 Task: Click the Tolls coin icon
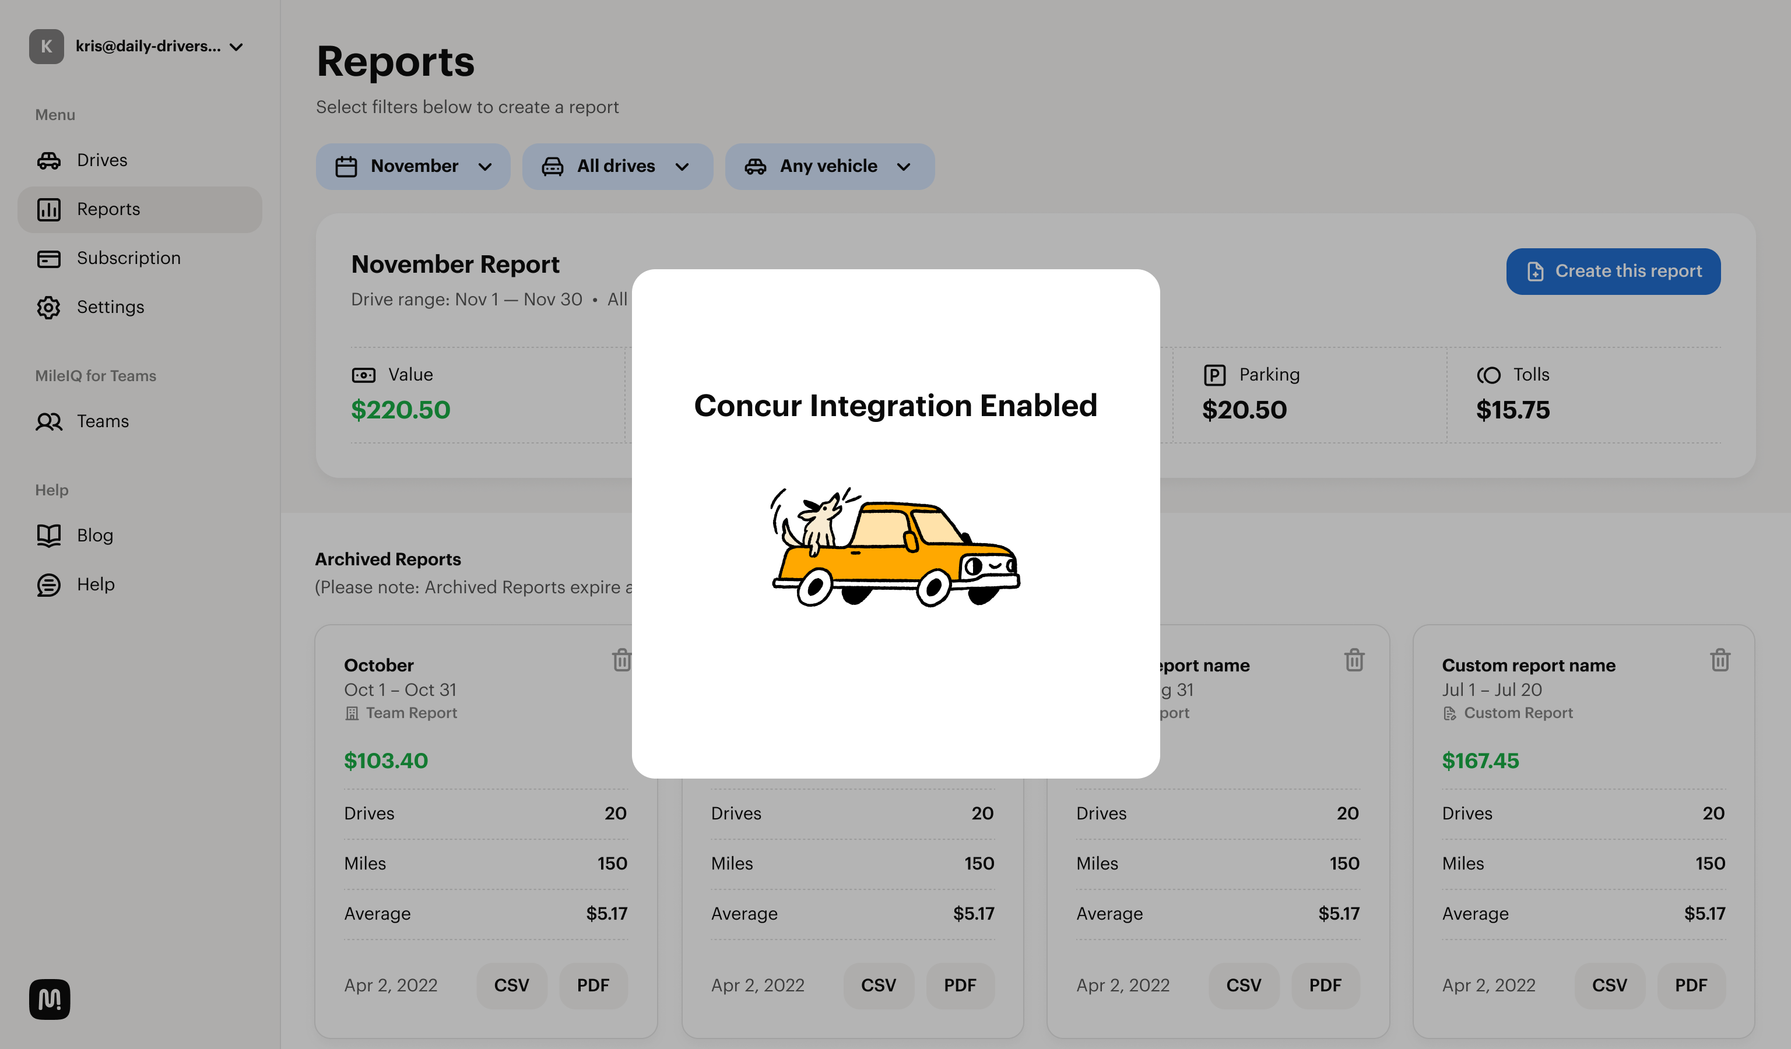[x=1488, y=375]
